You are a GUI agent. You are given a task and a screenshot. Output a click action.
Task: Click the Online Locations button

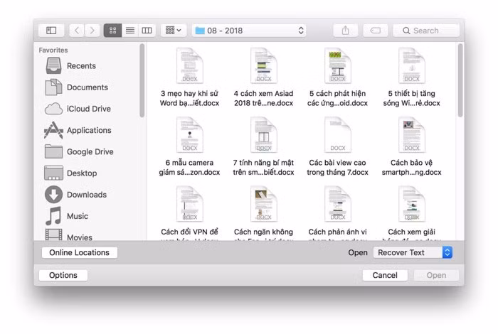click(79, 252)
